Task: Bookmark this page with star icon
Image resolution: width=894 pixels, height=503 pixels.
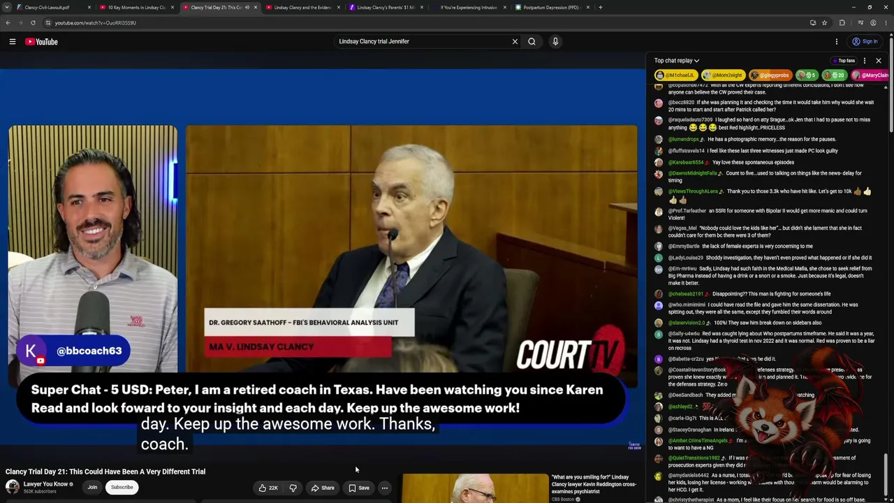Action: click(x=824, y=23)
